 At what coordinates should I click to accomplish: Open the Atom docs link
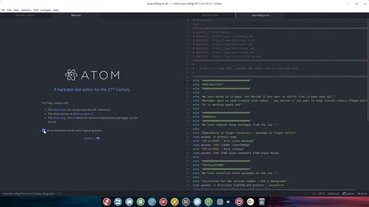[60, 110]
